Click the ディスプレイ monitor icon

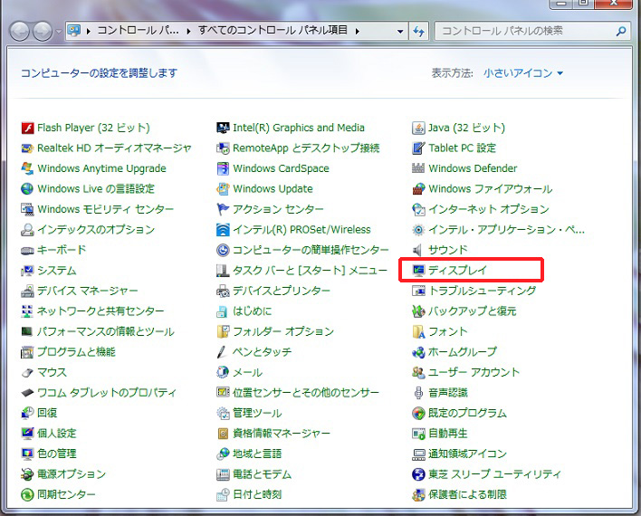coord(418,271)
